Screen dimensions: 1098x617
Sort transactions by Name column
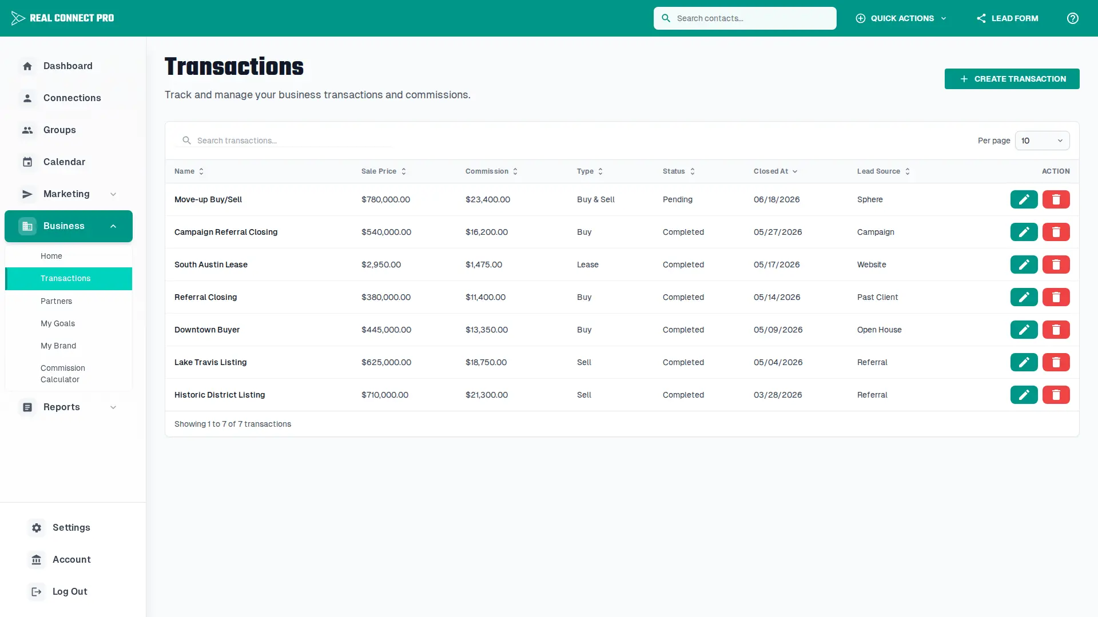tap(189, 171)
